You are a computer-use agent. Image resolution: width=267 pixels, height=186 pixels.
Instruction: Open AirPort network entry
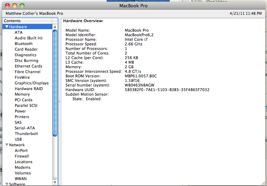(21, 150)
